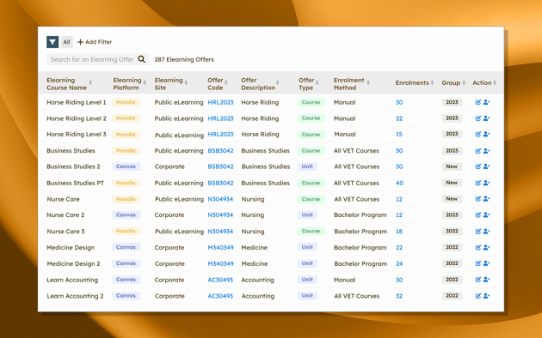Open the 40 enrolments for Business Studies PT

pyautogui.click(x=399, y=183)
